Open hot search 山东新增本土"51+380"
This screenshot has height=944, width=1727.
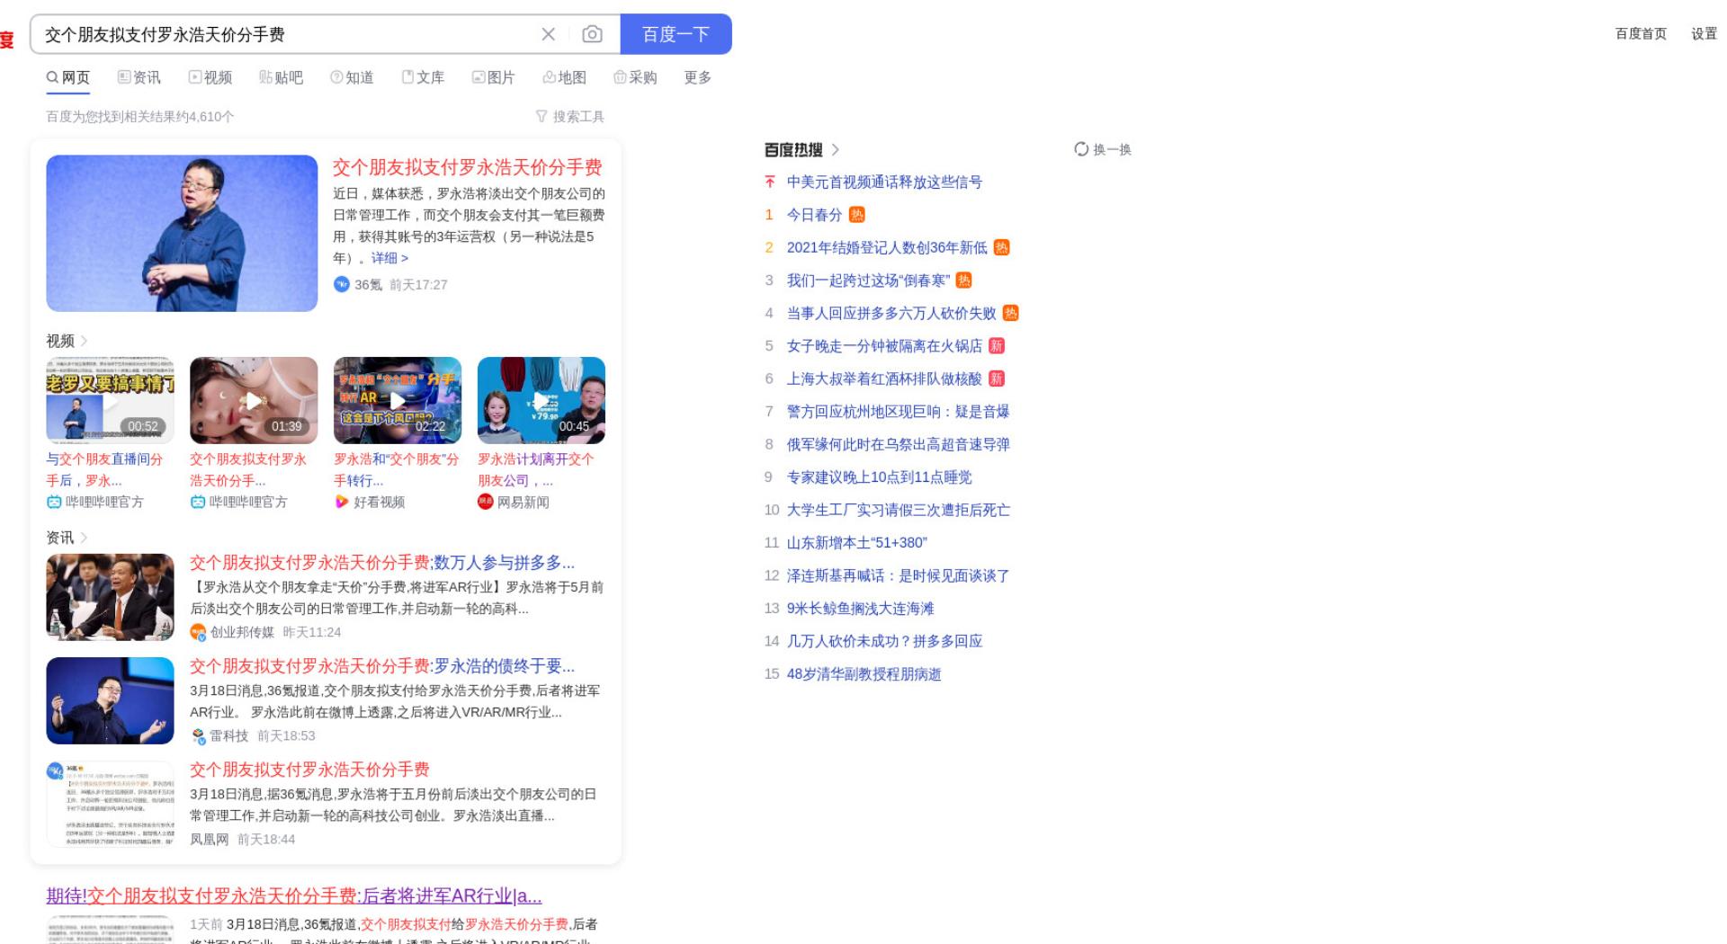856,543
